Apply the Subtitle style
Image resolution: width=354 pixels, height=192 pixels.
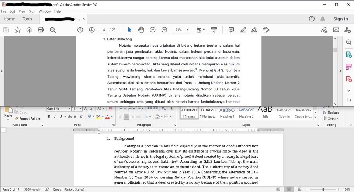click(284, 113)
